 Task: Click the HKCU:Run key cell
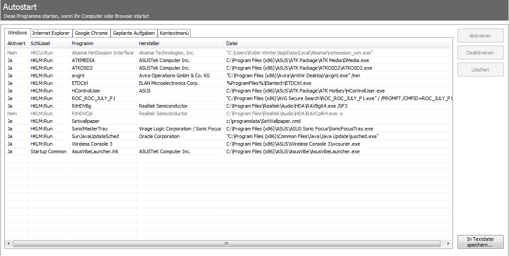point(42,53)
